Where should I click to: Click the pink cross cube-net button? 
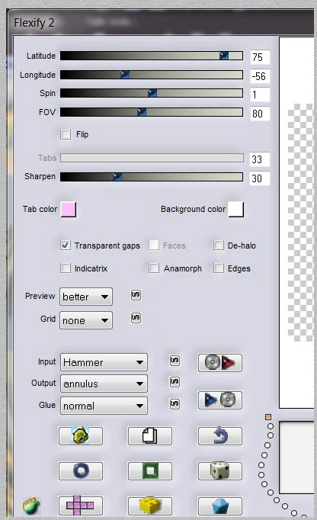(81, 506)
